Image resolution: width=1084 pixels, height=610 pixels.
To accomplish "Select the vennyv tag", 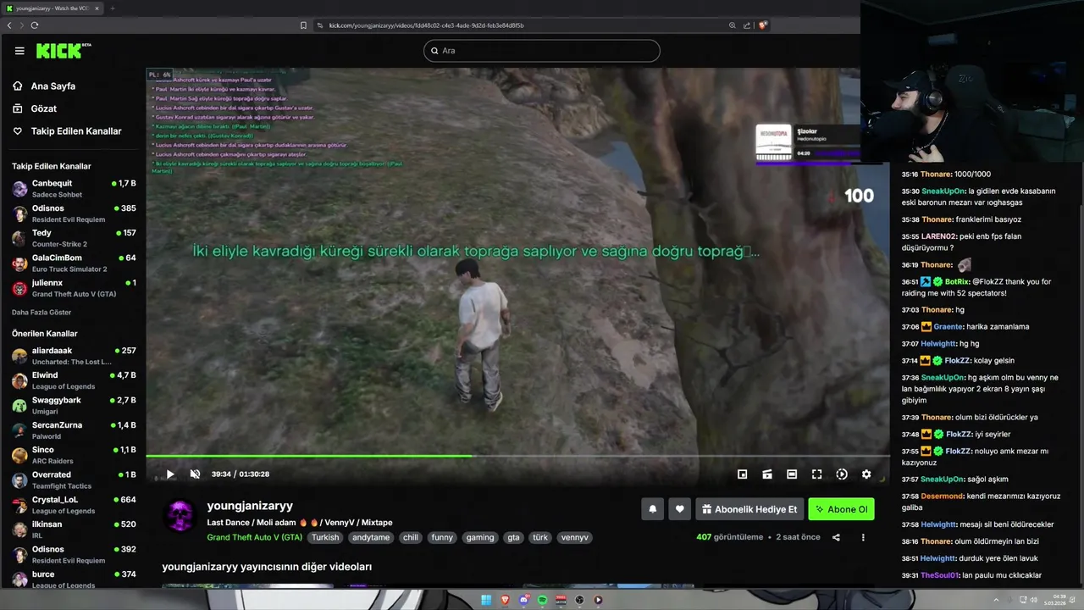I will click(574, 537).
